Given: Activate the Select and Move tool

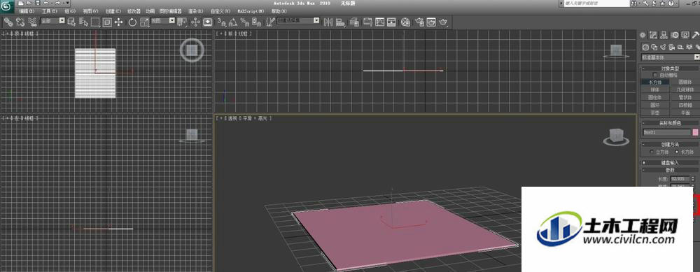Looking at the screenshot, I should (x=118, y=22).
